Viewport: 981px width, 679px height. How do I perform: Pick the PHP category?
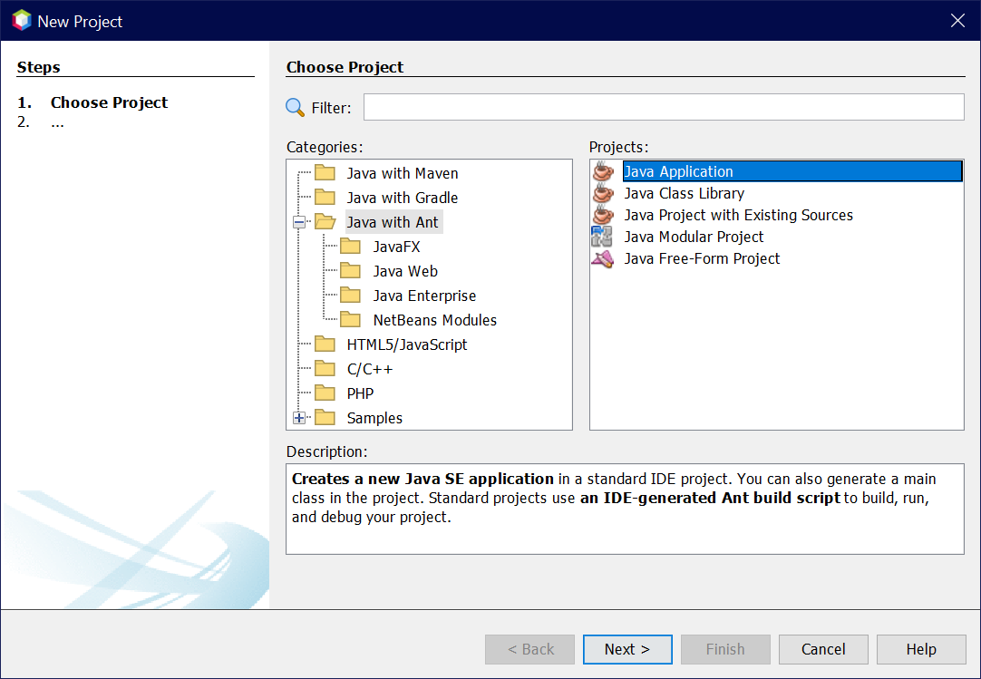tap(360, 393)
